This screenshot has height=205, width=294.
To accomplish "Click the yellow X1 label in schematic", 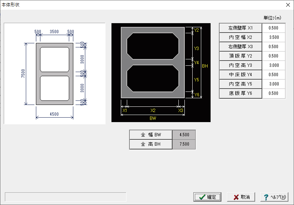I will pyautogui.click(x=125, y=111).
